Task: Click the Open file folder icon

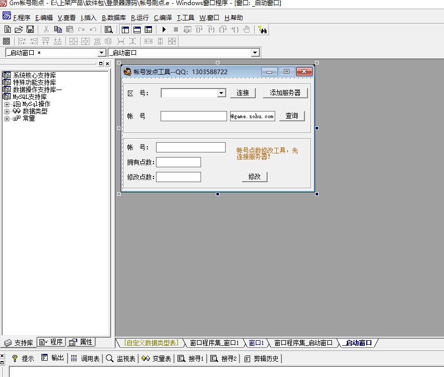Action: click(19, 30)
